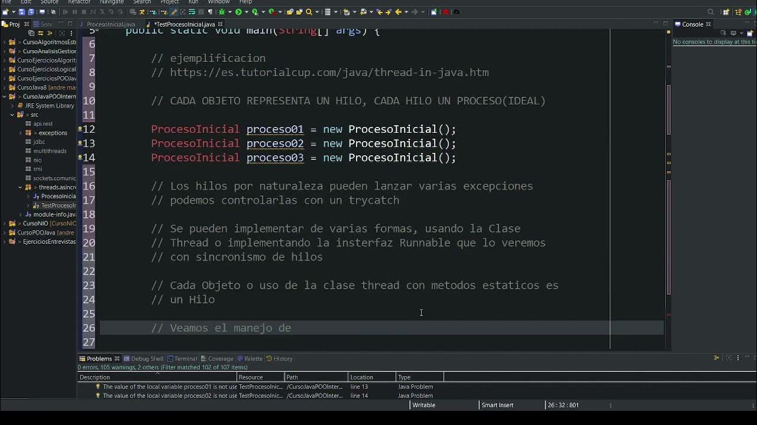
Task: Sort problems by Resource column header
Action: tap(260, 377)
